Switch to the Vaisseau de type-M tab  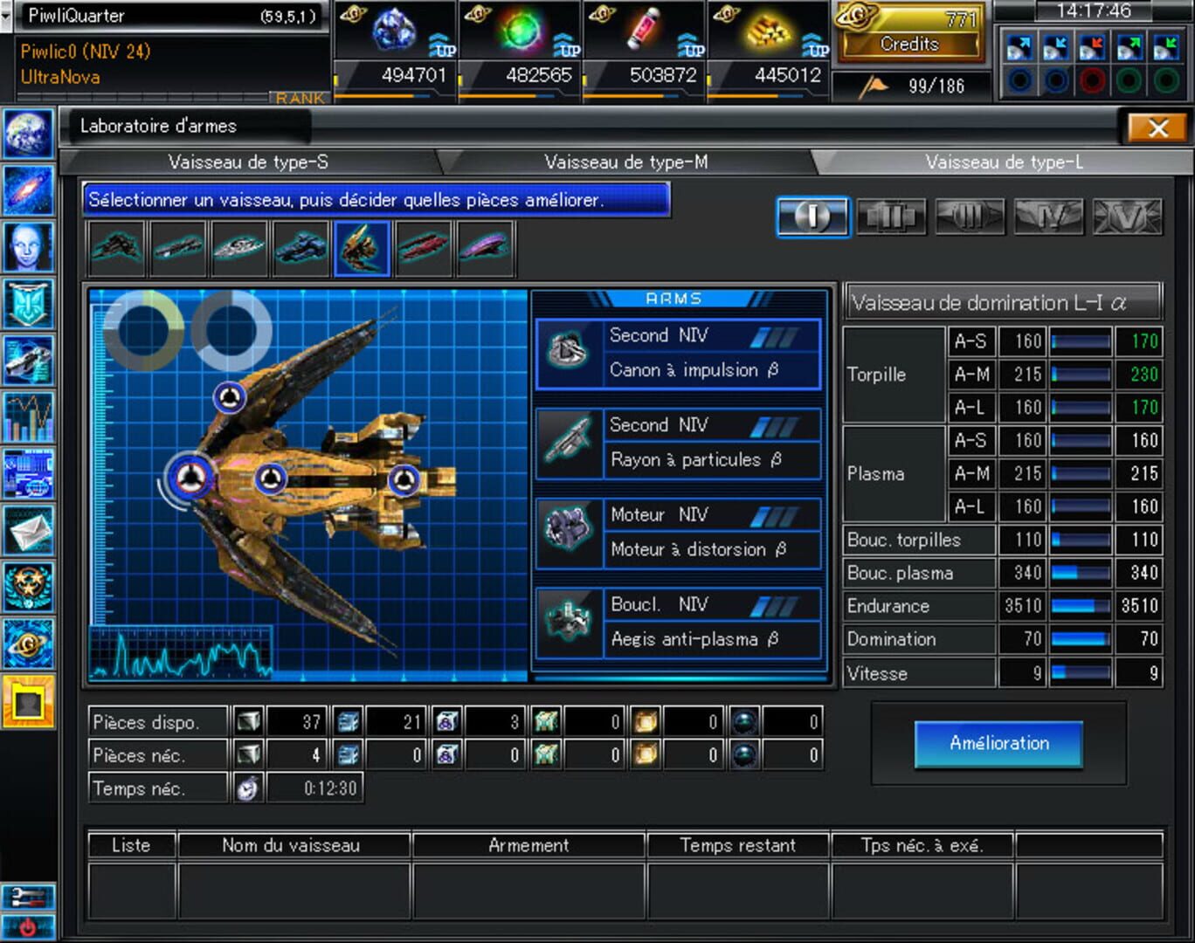pos(626,162)
